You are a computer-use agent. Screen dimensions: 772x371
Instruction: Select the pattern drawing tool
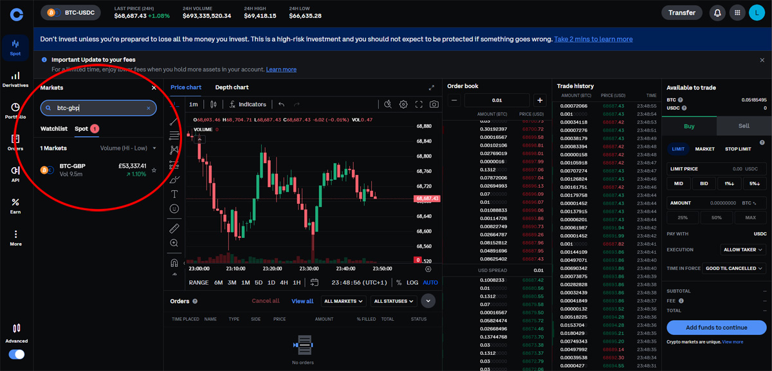click(x=174, y=150)
